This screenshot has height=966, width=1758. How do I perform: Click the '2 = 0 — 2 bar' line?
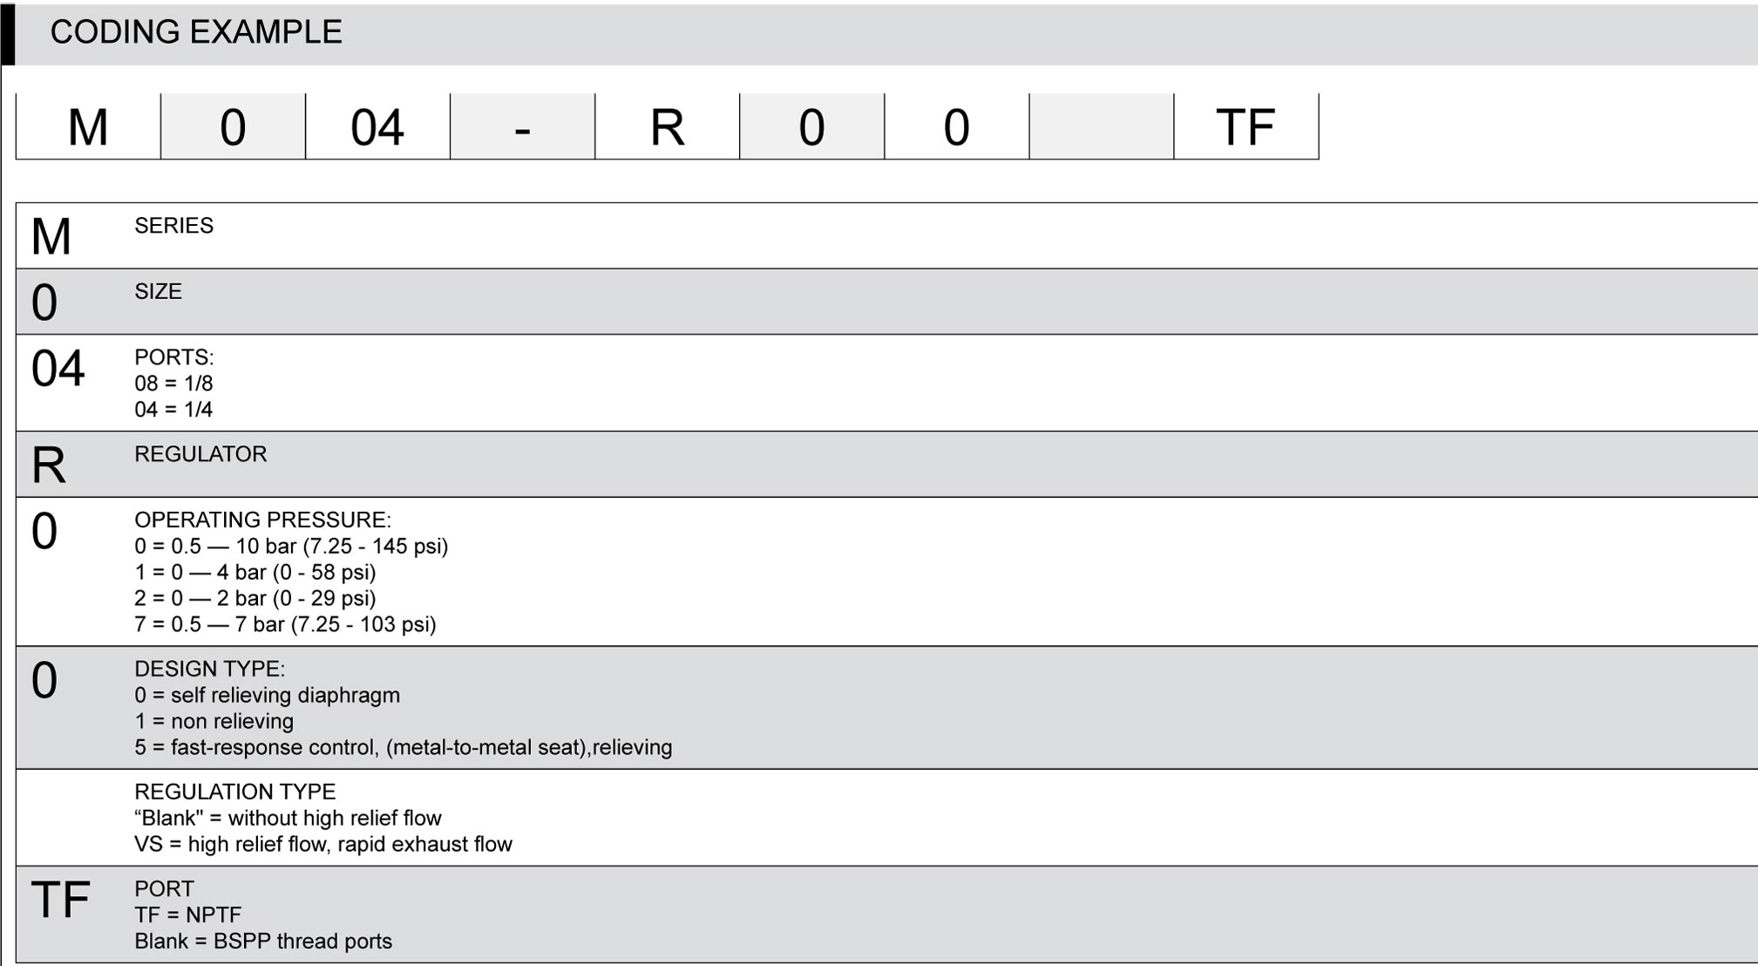point(255,599)
